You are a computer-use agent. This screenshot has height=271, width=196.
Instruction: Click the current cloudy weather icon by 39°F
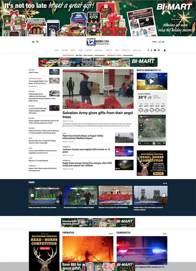point(150,98)
